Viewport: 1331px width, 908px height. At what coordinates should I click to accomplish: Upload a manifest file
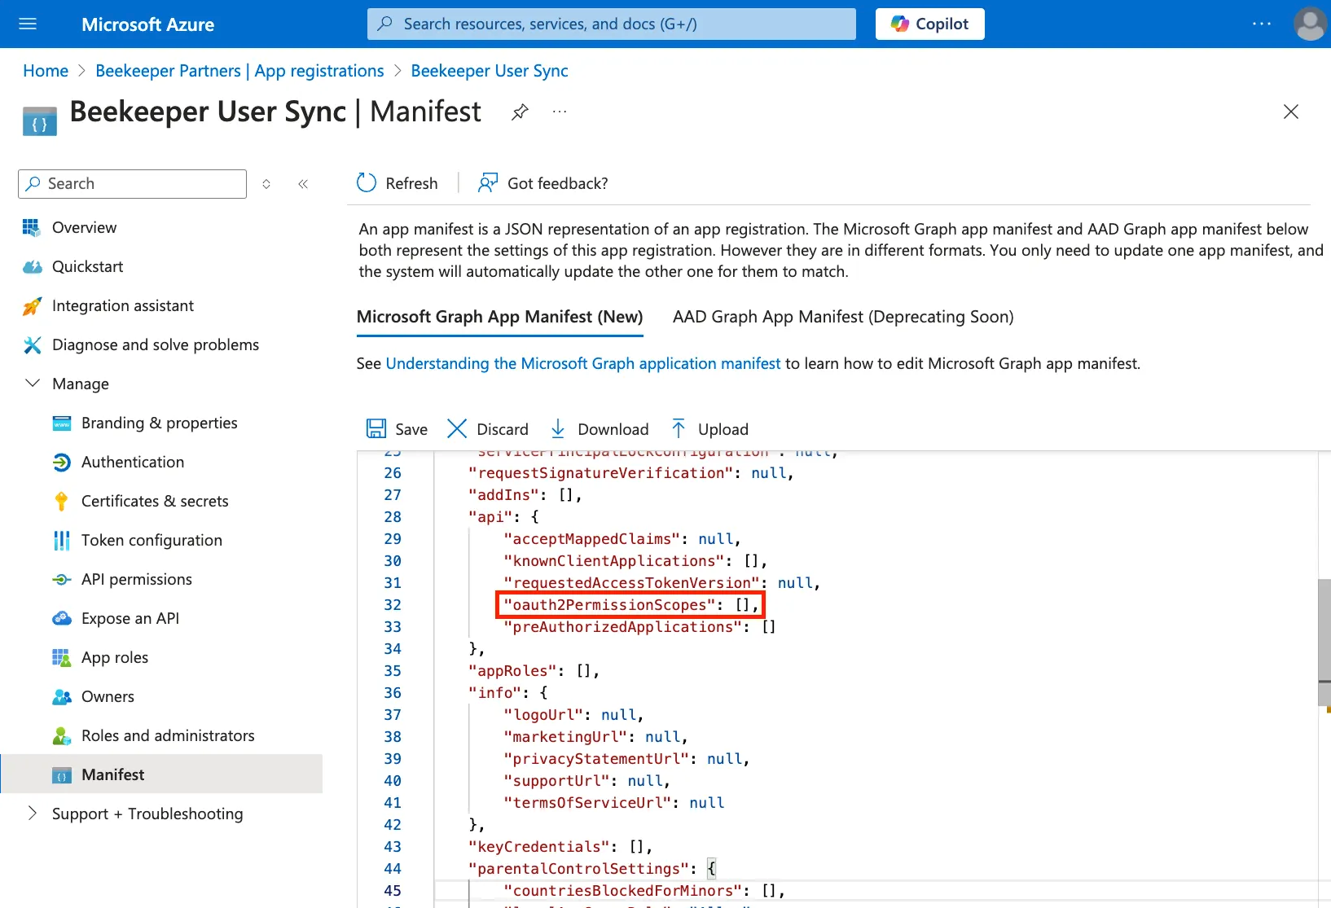pyautogui.click(x=709, y=429)
